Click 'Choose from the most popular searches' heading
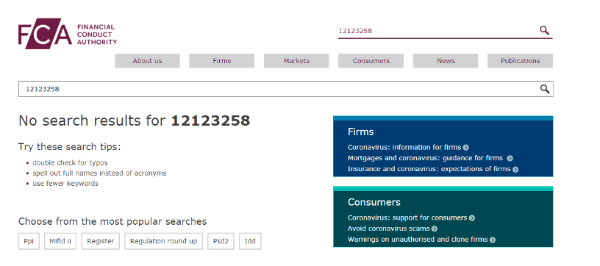 (113, 221)
